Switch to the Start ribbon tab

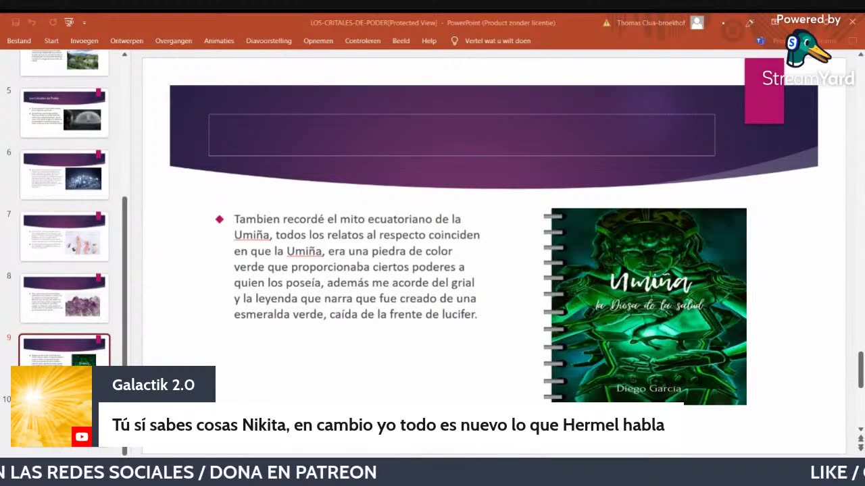tap(51, 40)
